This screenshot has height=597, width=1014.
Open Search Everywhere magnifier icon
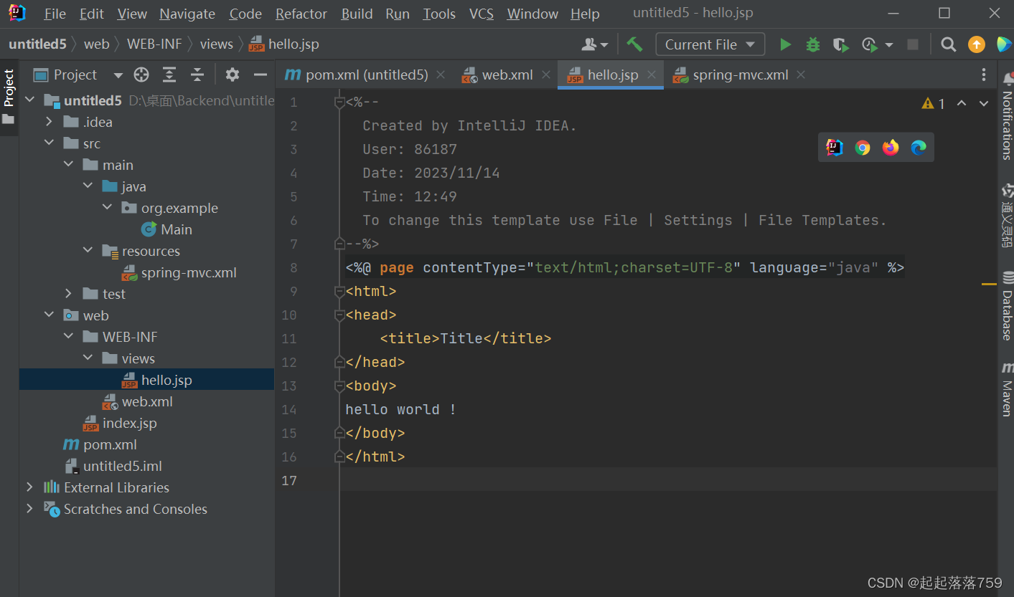[948, 44]
